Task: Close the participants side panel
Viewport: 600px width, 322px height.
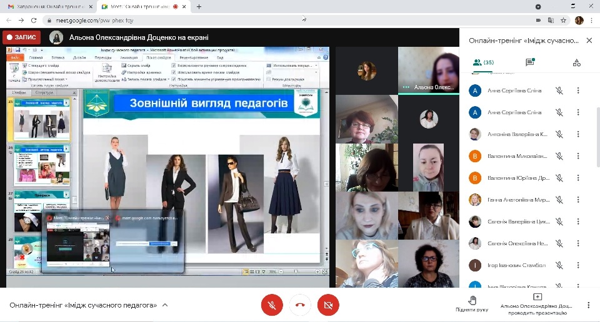Action: [x=589, y=41]
